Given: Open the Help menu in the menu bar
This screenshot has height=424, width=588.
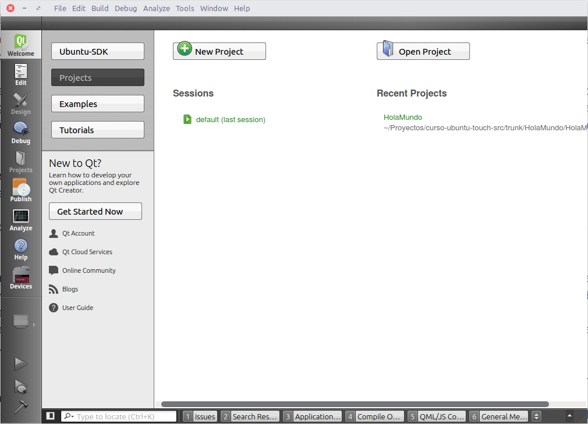Looking at the screenshot, I should point(242,8).
